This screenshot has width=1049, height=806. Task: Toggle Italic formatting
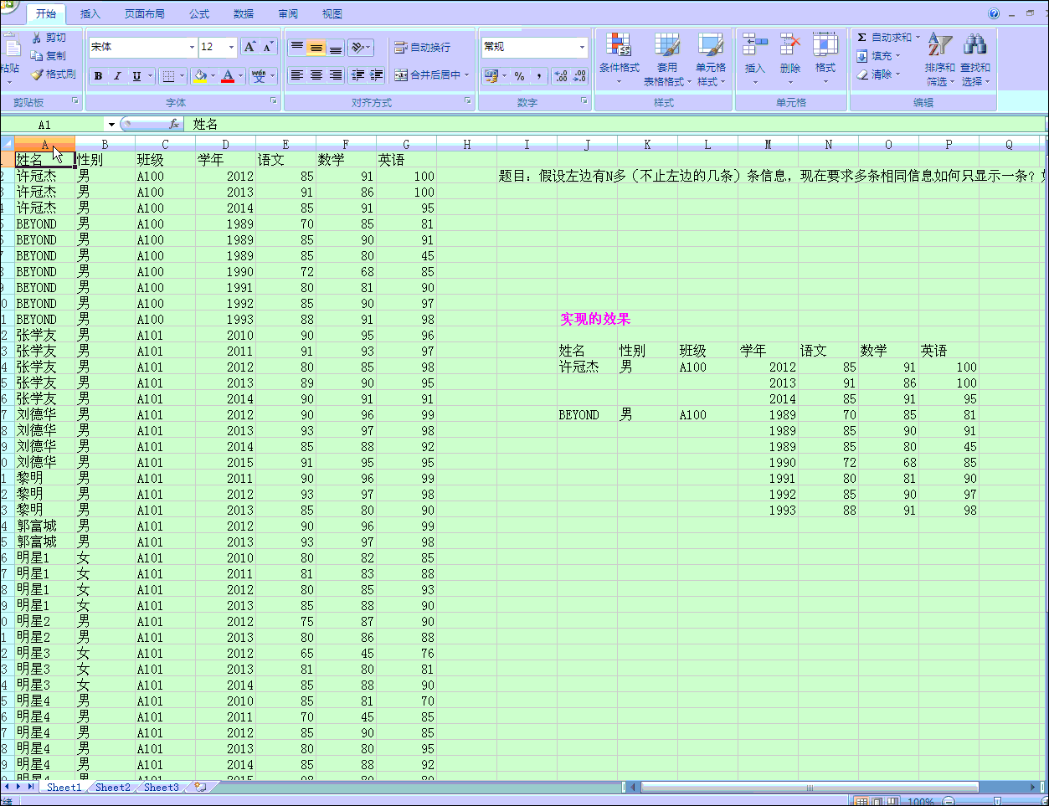pos(117,76)
